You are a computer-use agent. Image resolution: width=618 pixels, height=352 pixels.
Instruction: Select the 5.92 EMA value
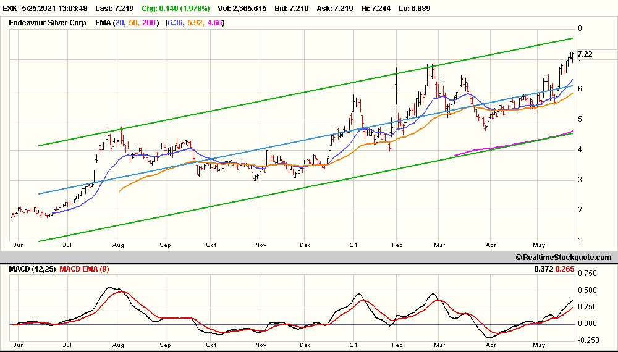coord(195,23)
